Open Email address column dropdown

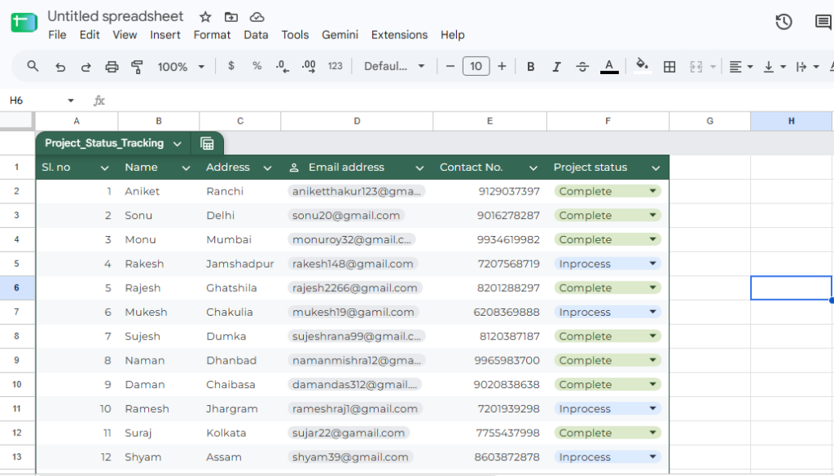pyautogui.click(x=419, y=168)
